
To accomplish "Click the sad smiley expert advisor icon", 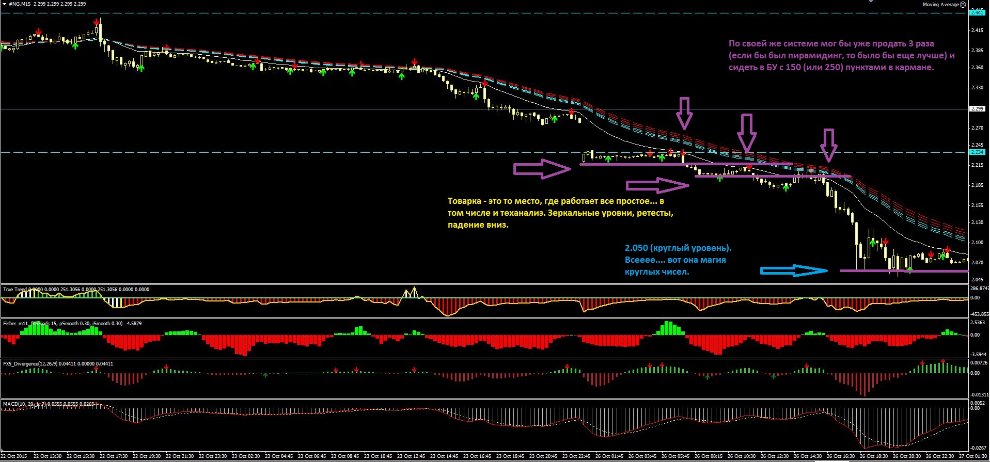I will [963, 4].
